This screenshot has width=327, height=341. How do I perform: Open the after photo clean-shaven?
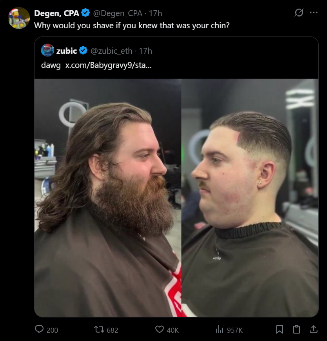250,198
